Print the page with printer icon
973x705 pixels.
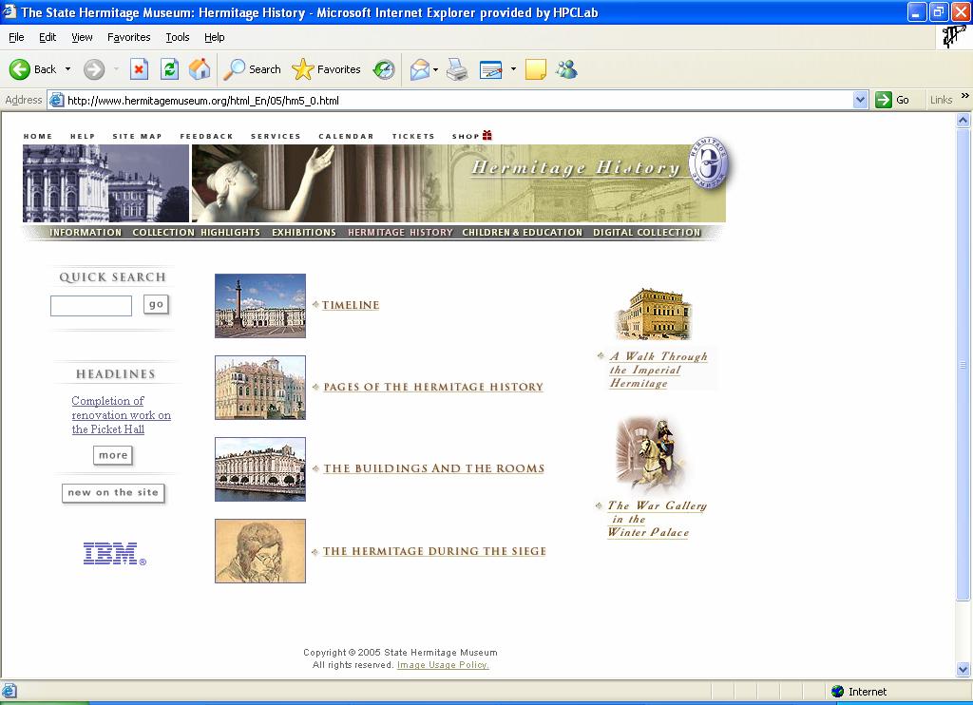pos(457,69)
